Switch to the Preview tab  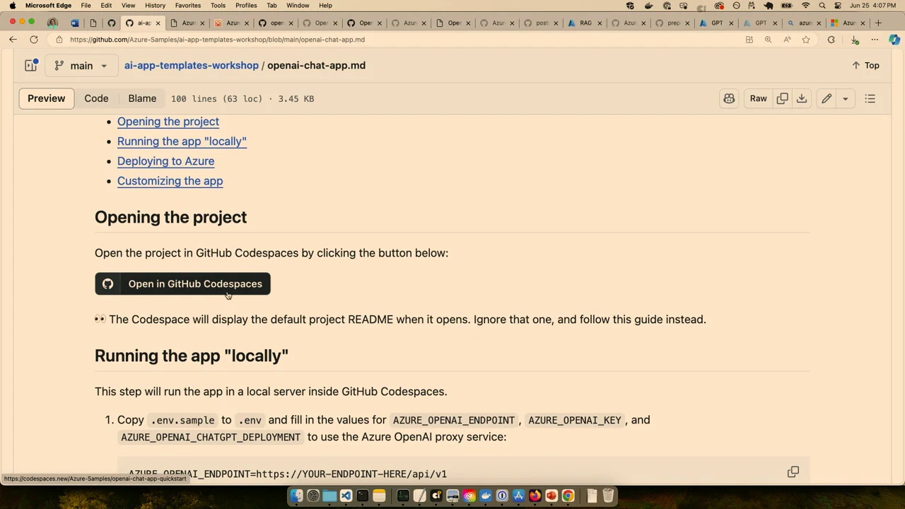tap(46, 98)
